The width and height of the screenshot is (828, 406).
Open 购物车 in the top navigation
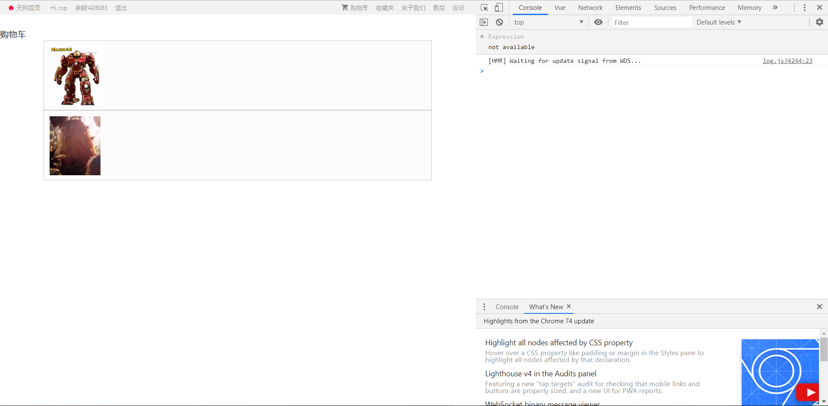(359, 8)
